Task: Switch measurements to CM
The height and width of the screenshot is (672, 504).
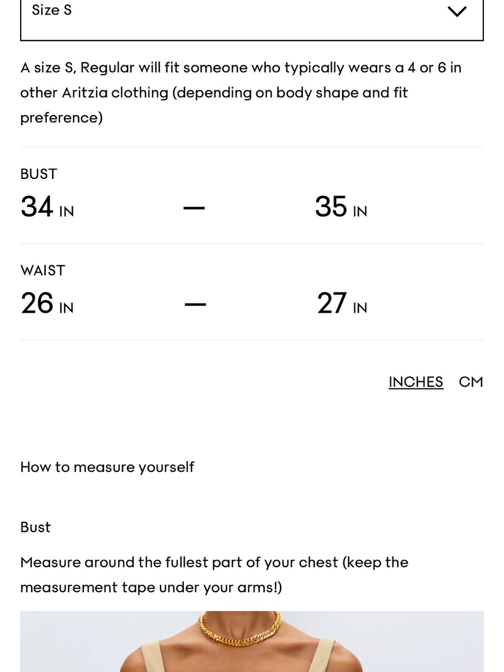Action: point(471,382)
